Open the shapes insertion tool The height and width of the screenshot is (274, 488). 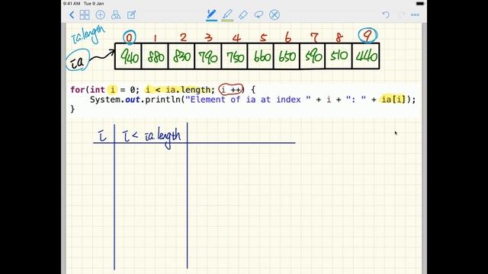116,14
